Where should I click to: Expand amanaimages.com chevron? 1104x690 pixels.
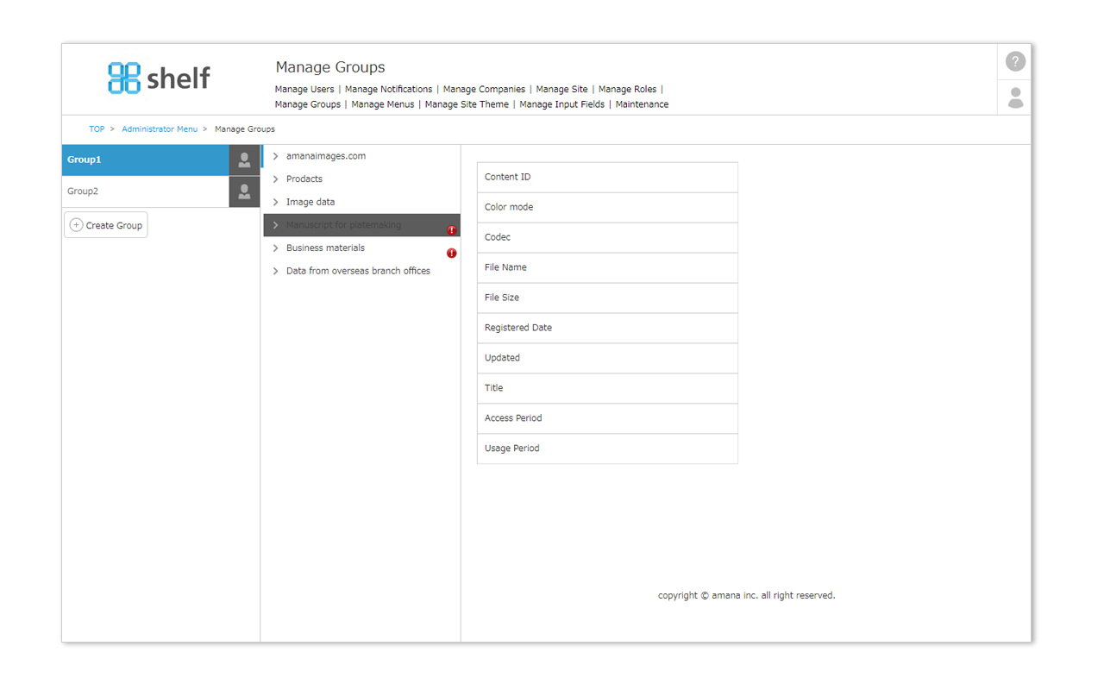click(x=275, y=156)
